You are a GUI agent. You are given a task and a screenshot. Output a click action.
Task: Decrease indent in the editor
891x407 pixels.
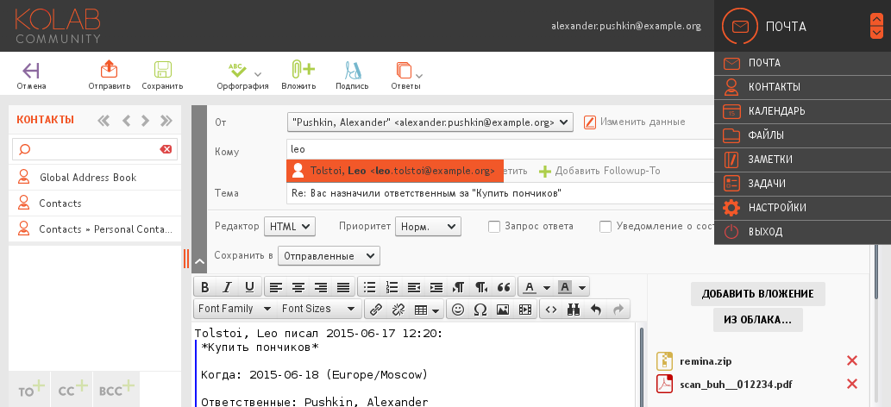[414, 288]
